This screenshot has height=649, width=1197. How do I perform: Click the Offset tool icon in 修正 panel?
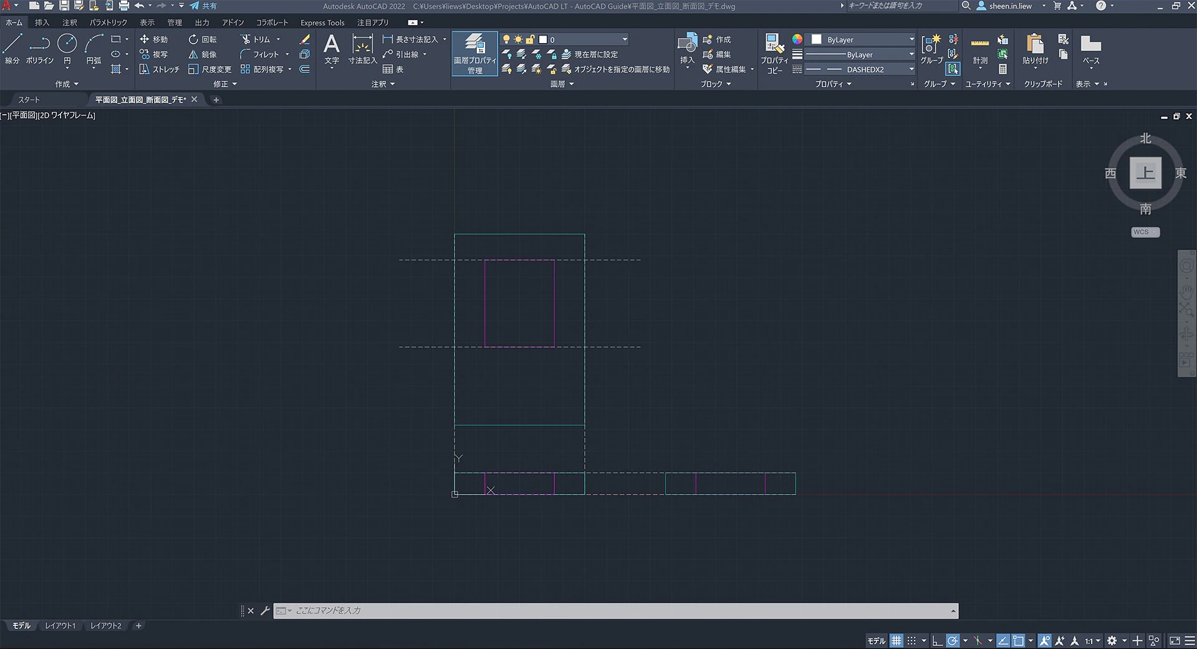click(305, 69)
